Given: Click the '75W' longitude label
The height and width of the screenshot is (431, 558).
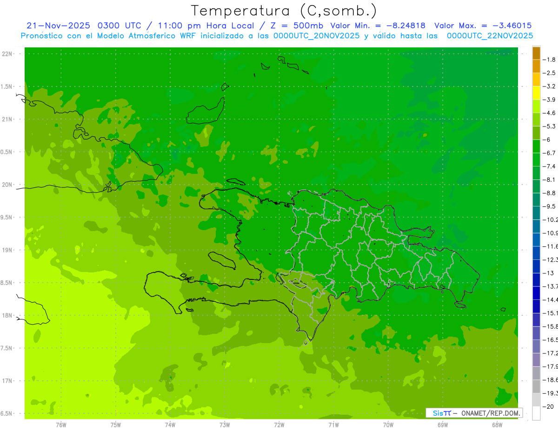Looking at the screenshot, I should (116, 425).
